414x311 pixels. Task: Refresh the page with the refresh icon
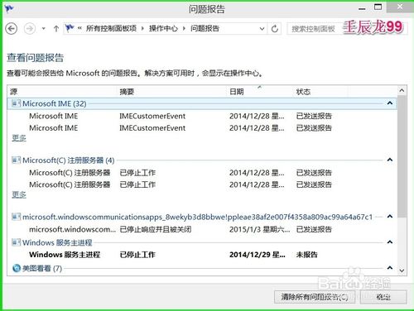[275, 28]
